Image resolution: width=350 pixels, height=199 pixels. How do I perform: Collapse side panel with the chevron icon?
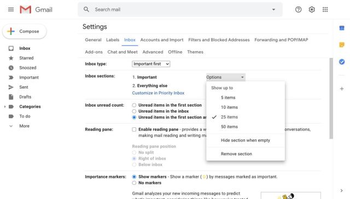click(x=341, y=190)
